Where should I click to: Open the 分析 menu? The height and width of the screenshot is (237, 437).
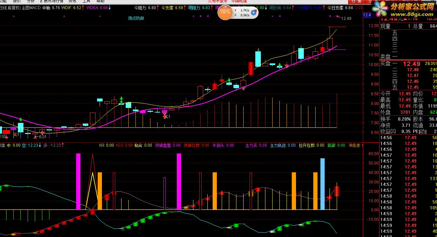pos(31,1)
